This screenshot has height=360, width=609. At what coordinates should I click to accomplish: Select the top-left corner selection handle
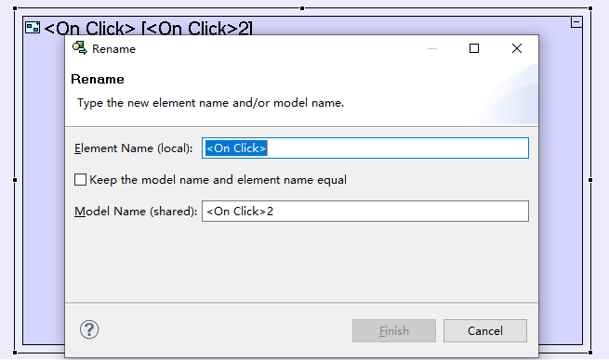[x=15, y=8]
